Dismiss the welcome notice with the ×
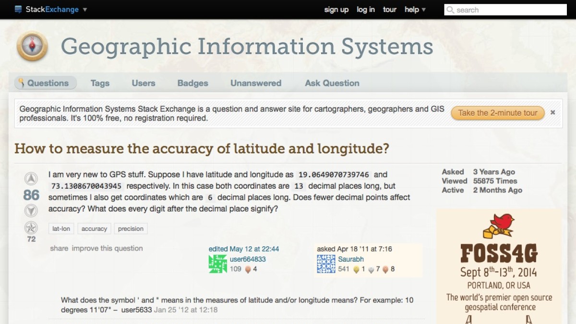The width and height of the screenshot is (576, 324). click(552, 113)
